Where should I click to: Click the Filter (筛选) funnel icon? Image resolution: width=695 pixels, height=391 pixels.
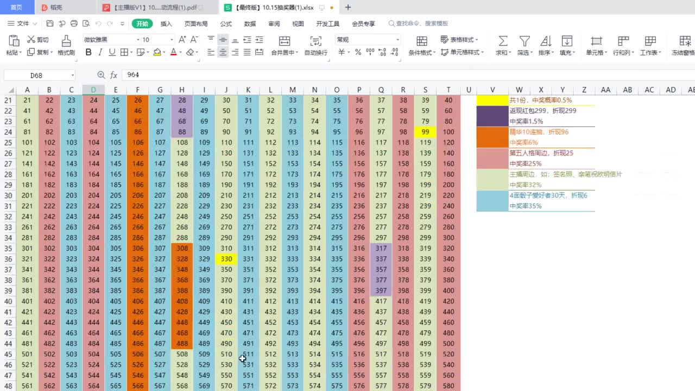[524, 41]
